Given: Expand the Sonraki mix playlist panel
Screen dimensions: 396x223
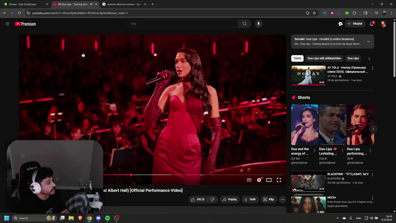Looking at the screenshot, I should (368, 42).
